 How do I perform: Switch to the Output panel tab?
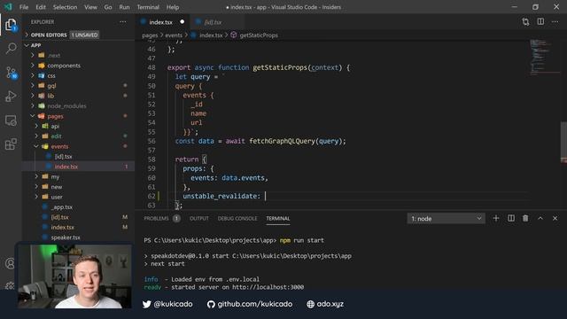tap(198, 218)
